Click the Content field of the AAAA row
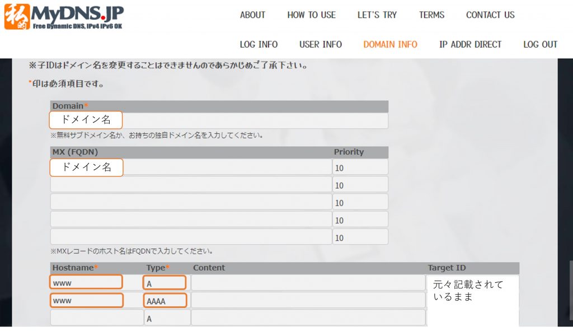The width and height of the screenshot is (573, 331). click(308, 300)
